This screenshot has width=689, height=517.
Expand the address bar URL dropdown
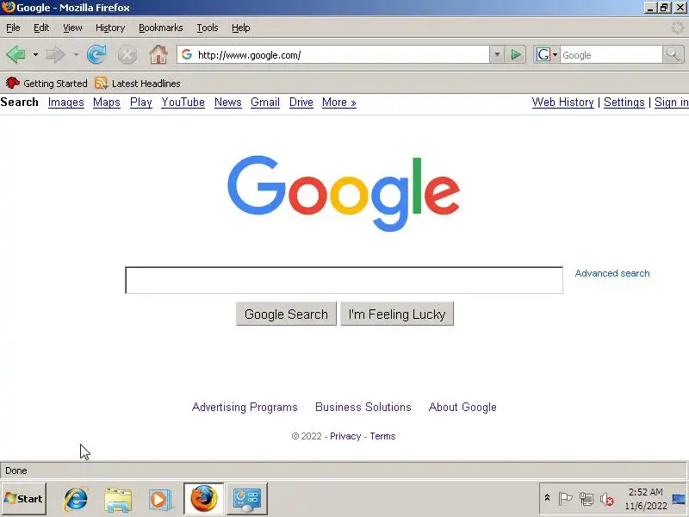pos(497,55)
